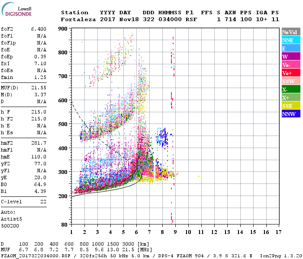
Task: Select the Vo- pink legend swatch
Action: [291, 65]
